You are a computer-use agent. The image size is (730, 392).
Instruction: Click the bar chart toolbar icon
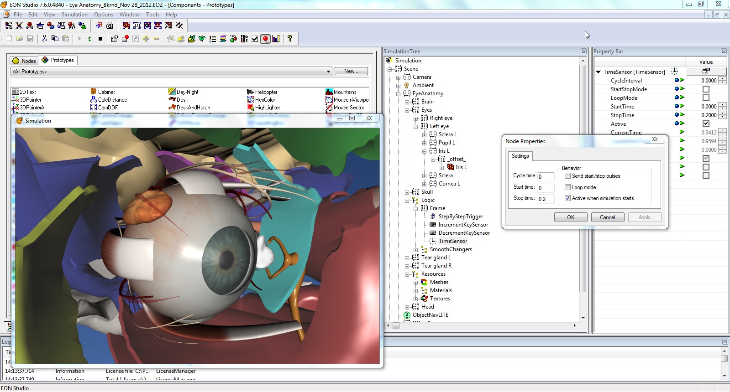point(276,39)
